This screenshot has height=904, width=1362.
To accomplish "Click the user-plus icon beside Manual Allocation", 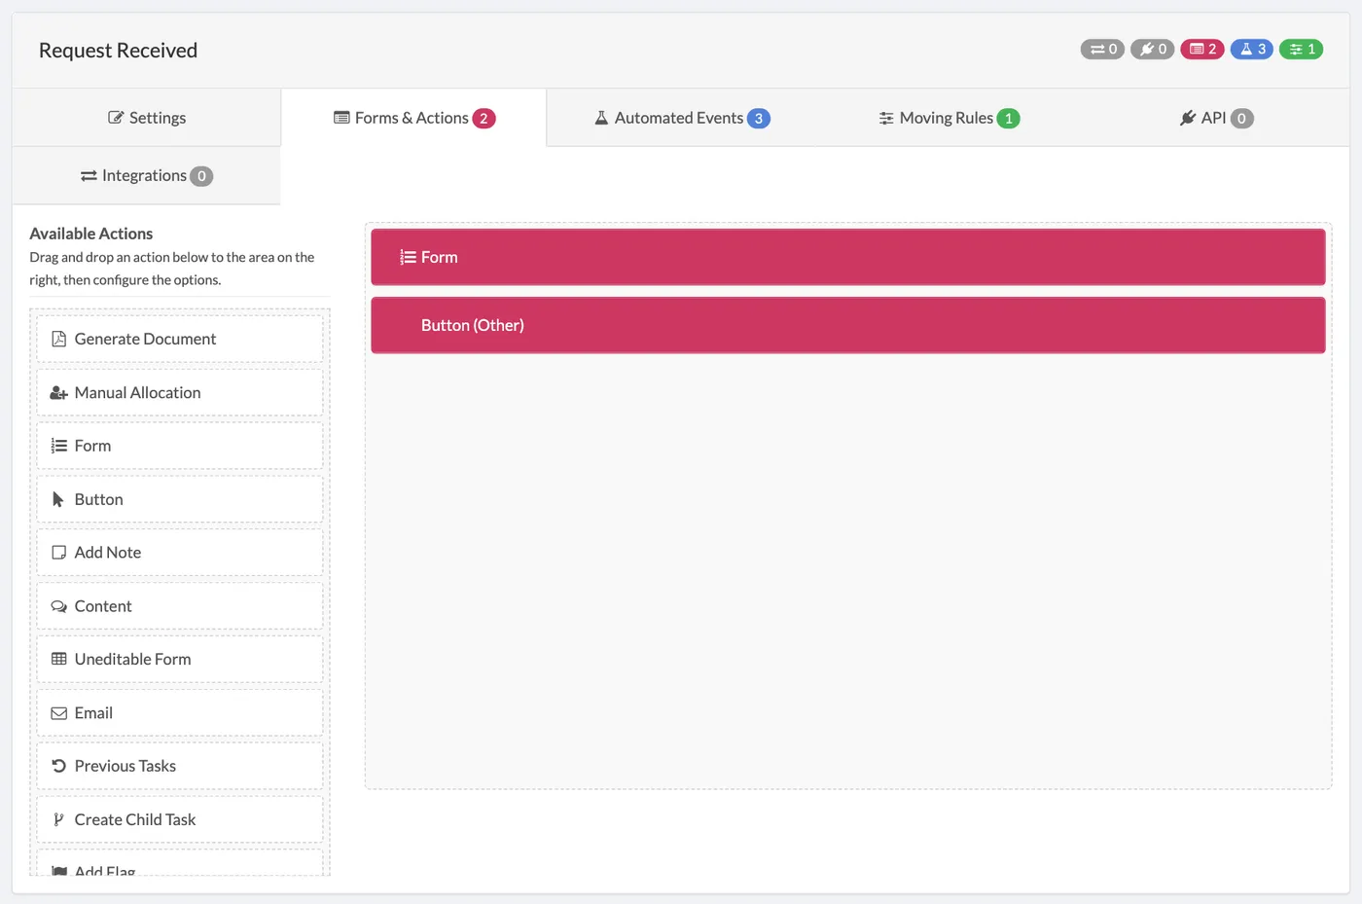I will (x=58, y=393).
